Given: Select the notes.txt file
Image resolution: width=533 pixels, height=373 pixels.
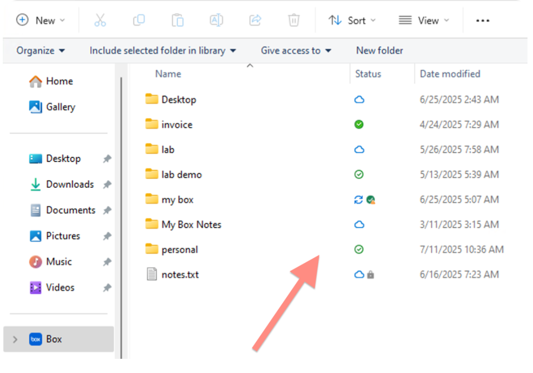Looking at the screenshot, I should (x=180, y=275).
